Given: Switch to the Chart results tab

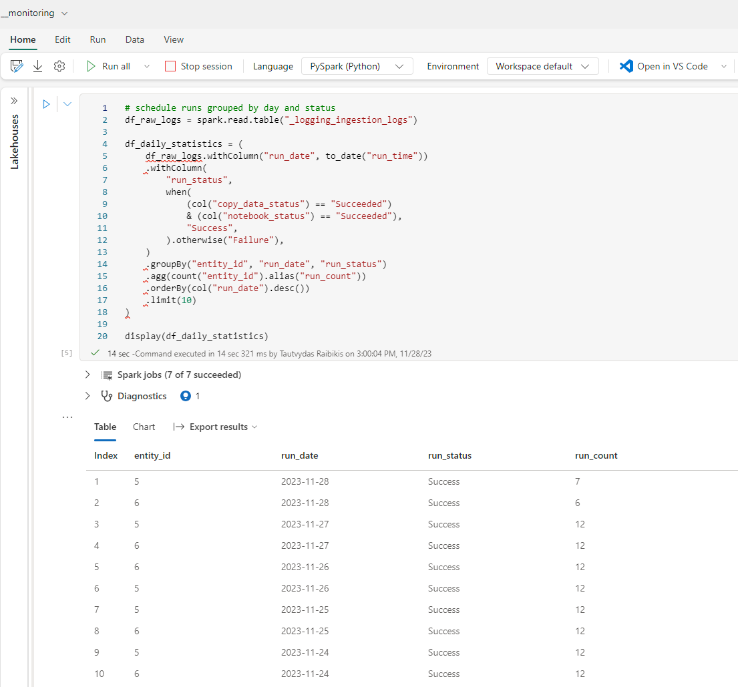Looking at the screenshot, I should point(144,427).
